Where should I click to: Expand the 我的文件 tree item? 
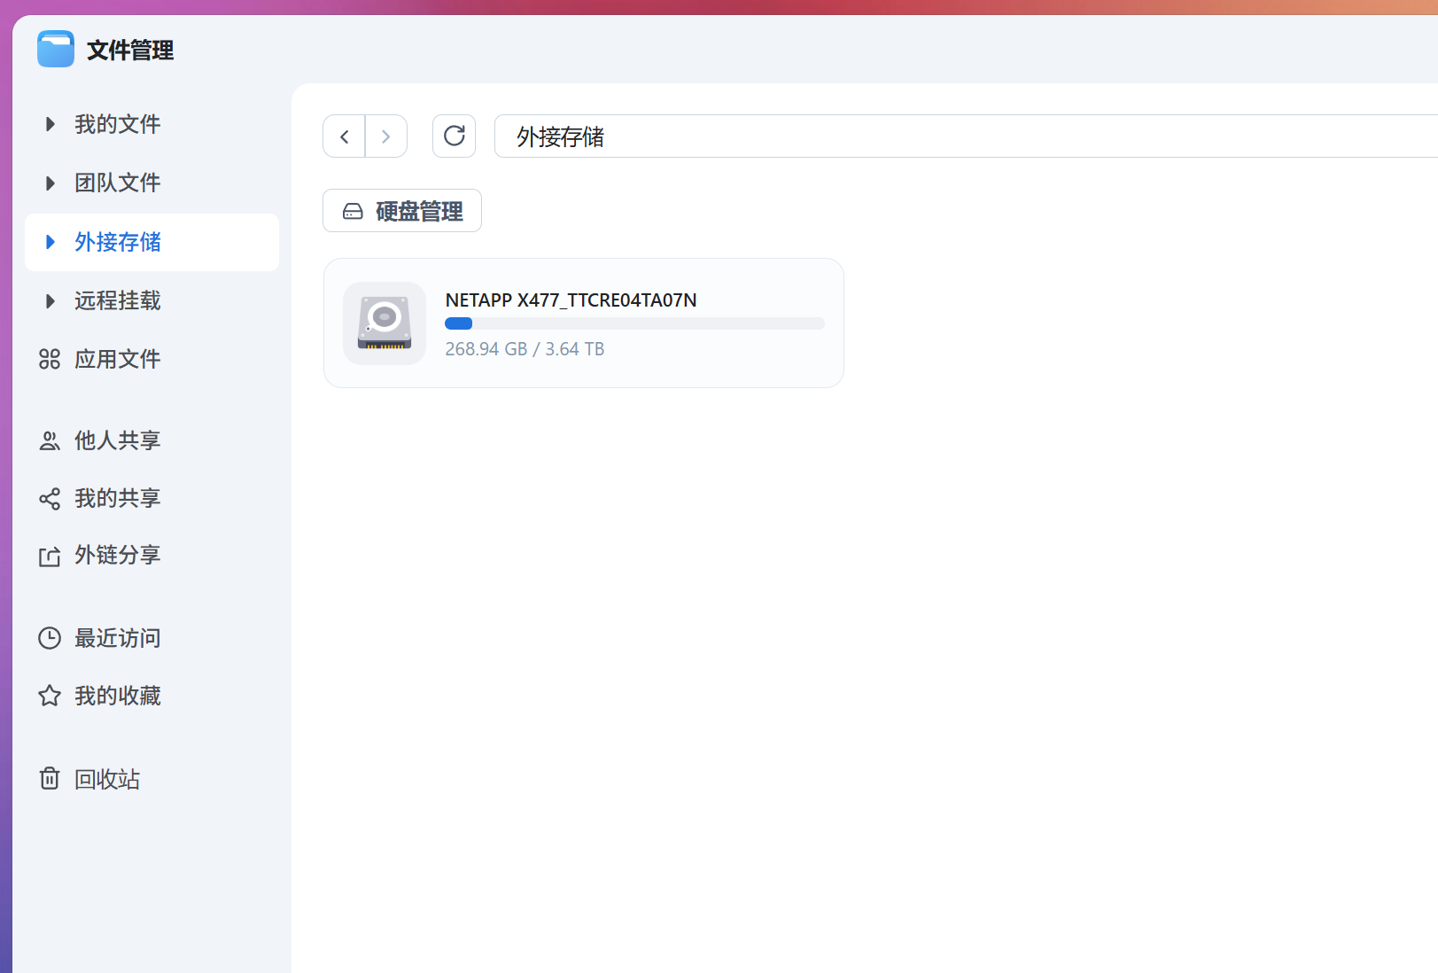pyautogui.click(x=50, y=124)
